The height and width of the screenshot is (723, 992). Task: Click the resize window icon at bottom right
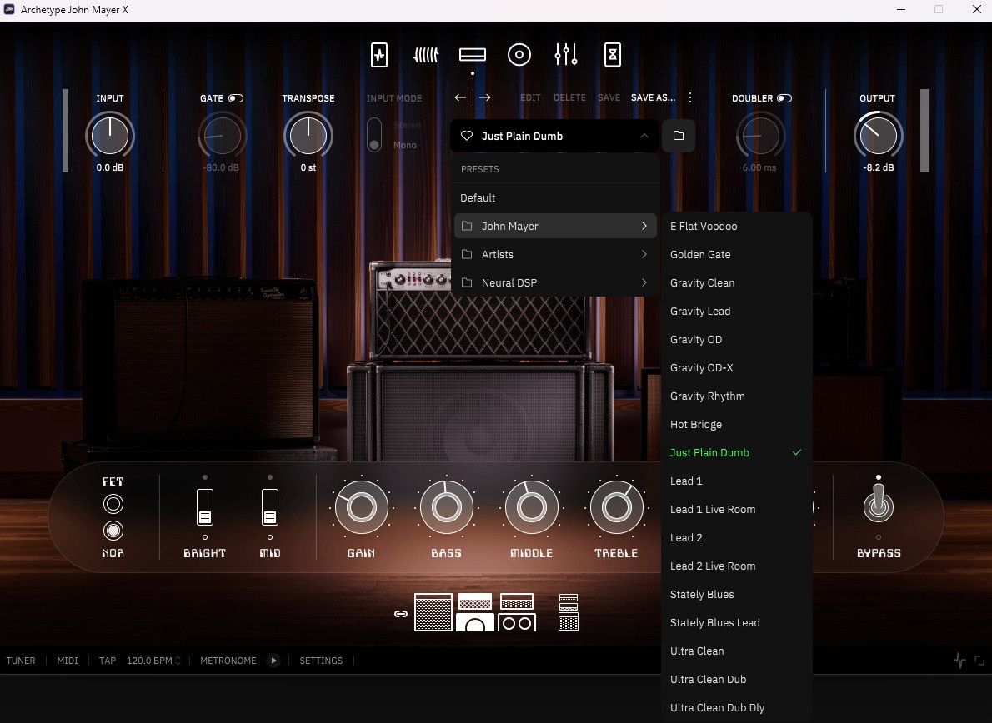(x=979, y=661)
